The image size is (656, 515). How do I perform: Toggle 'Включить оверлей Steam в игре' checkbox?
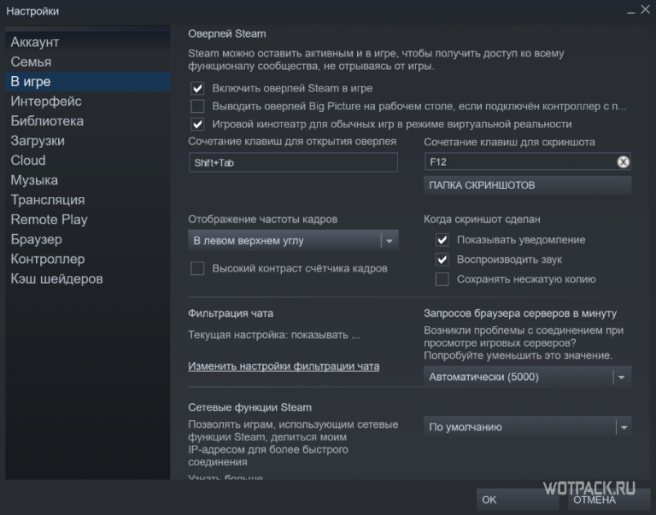click(197, 88)
